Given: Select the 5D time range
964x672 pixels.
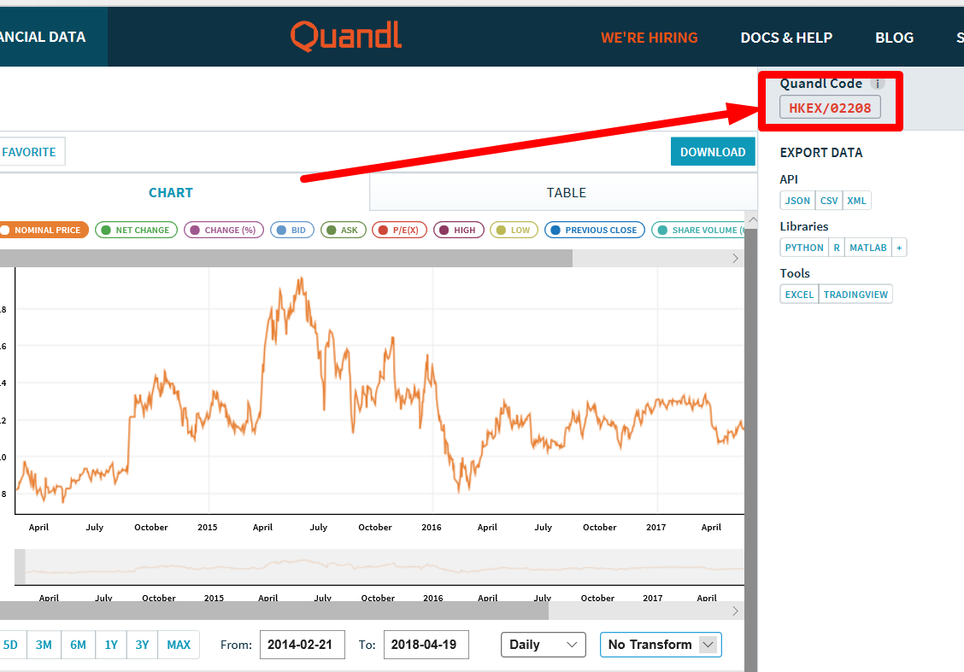Looking at the screenshot, I should [x=11, y=645].
